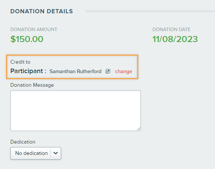Click the Donation Details section heading

(x=41, y=11)
